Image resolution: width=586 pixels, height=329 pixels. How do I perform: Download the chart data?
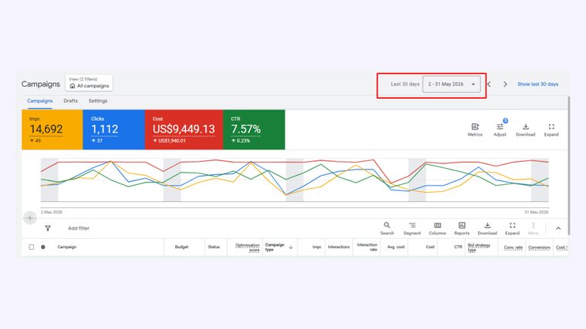[x=526, y=129]
